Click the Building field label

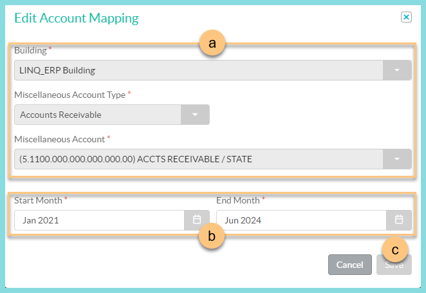[31, 50]
